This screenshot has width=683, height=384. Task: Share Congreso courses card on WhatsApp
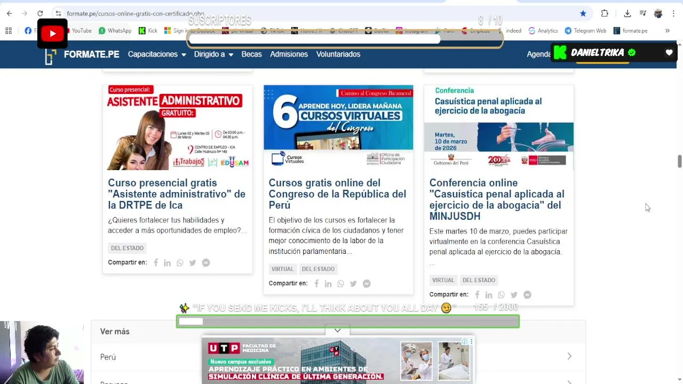(x=340, y=284)
